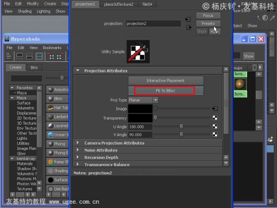Switch to the projection2 tab

point(85,4)
